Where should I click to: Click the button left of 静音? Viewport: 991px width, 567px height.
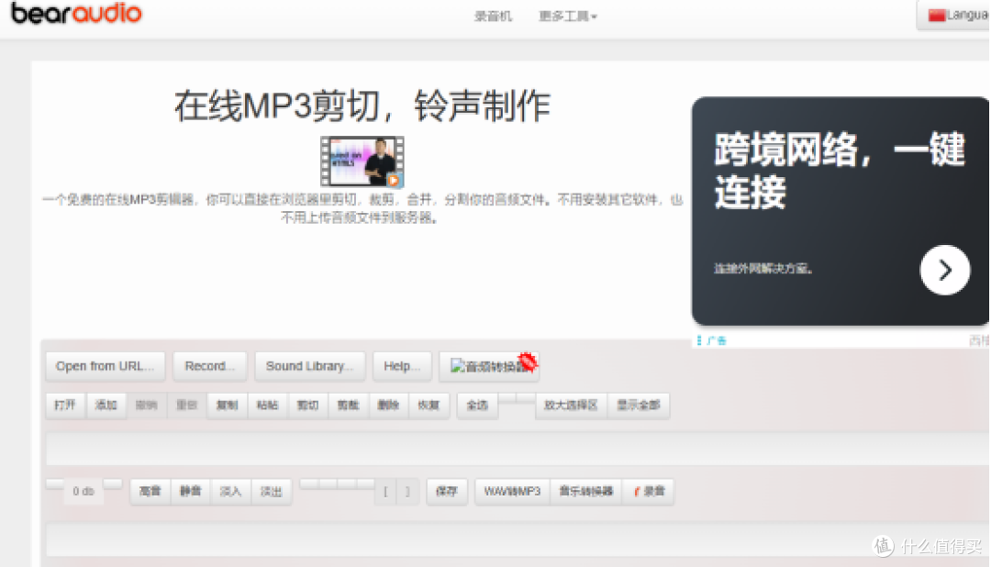coord(150,491)
